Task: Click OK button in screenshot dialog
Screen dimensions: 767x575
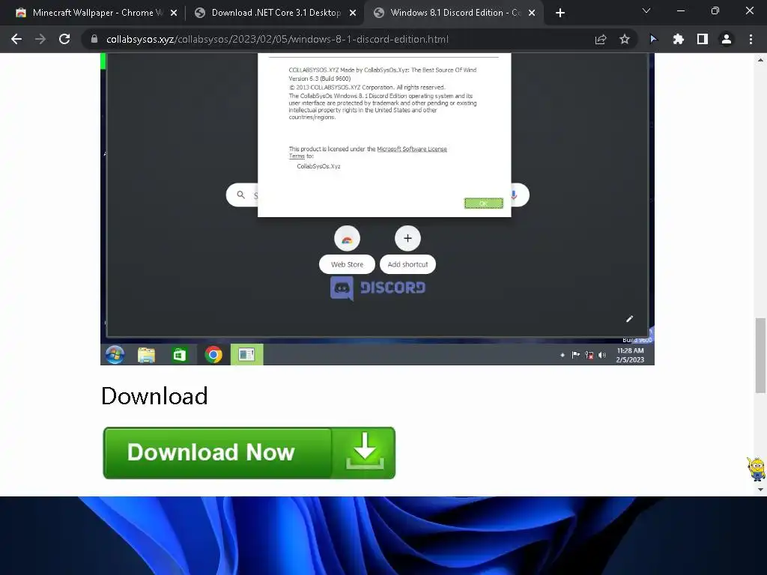Action: click(x=483, y=203)
